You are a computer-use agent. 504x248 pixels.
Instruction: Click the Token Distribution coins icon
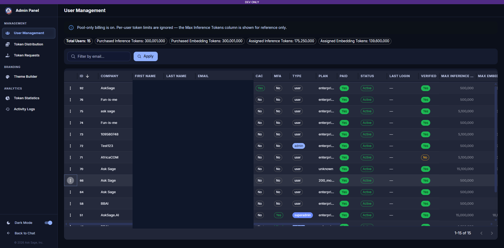point(8,44)
